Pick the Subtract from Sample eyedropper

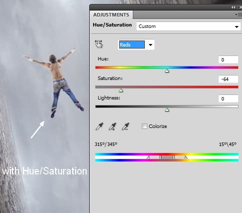tap(125, 126)
